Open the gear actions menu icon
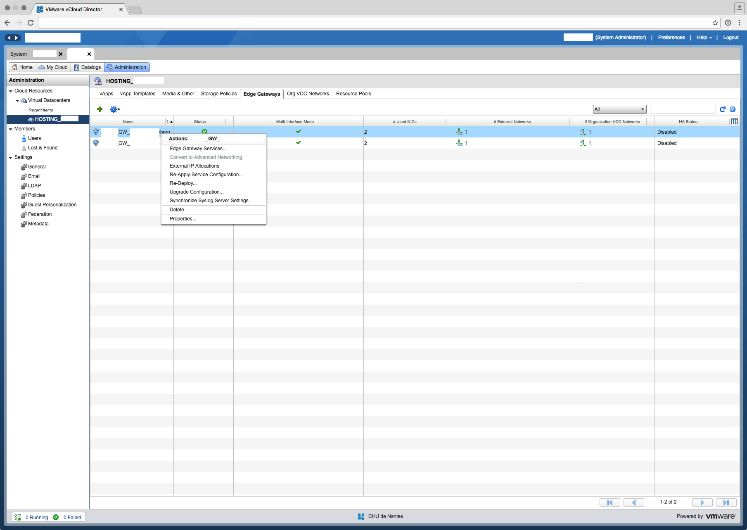This screenshot has height=530, width=747. [x=114, y=109]
